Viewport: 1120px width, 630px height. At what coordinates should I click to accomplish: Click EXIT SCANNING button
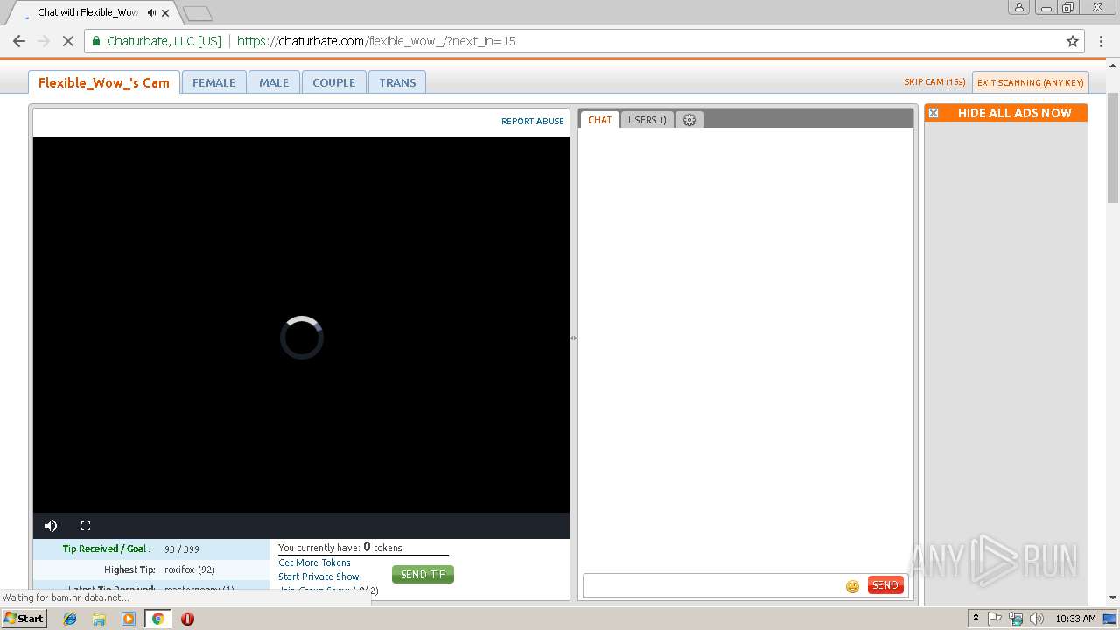[1031, 82]
